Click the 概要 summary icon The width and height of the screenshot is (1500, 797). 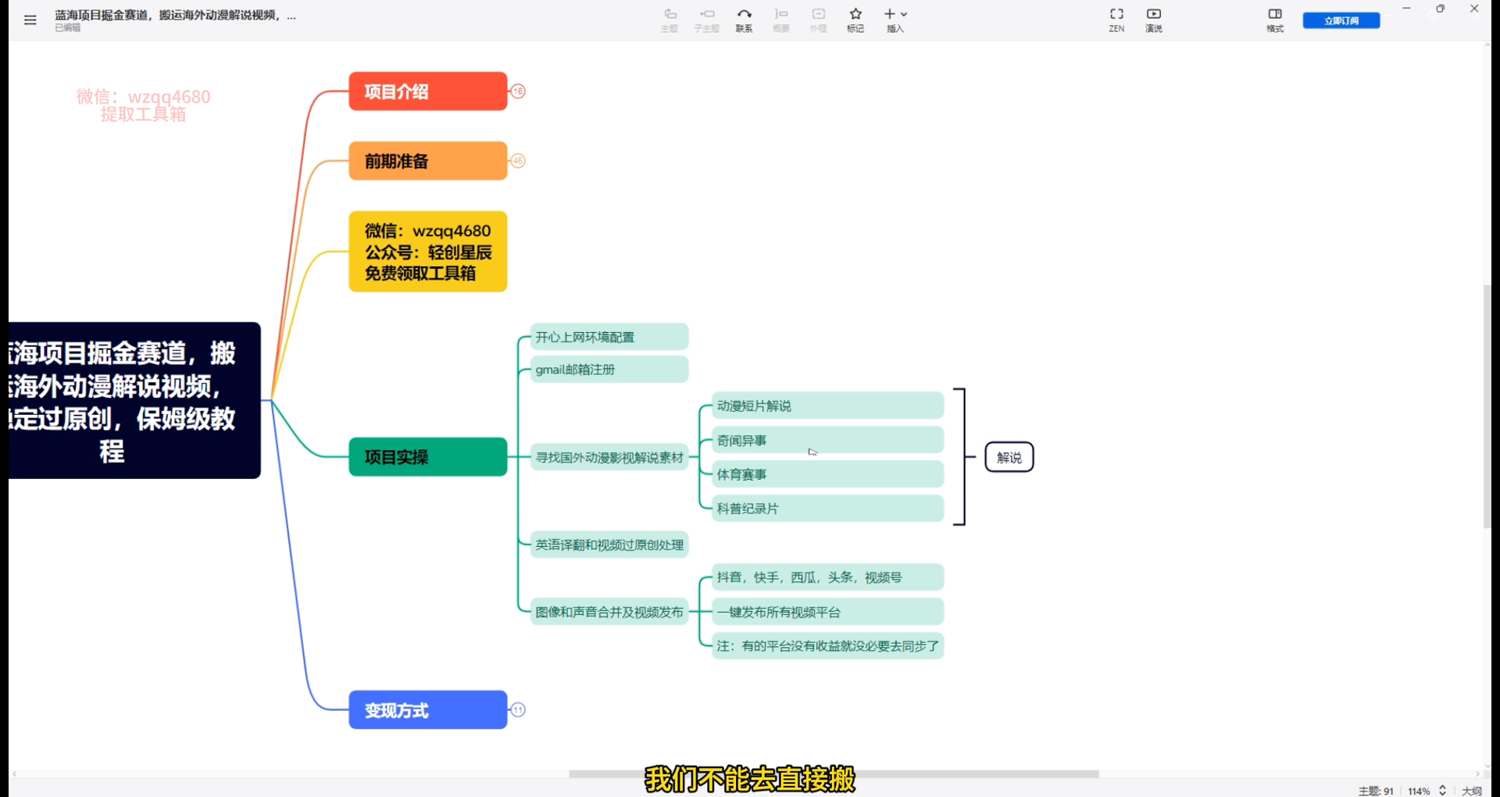coord(780,19)
